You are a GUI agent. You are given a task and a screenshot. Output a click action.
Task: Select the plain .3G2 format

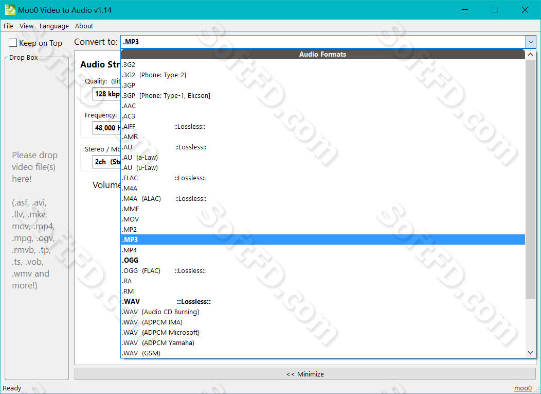[323, 64]
